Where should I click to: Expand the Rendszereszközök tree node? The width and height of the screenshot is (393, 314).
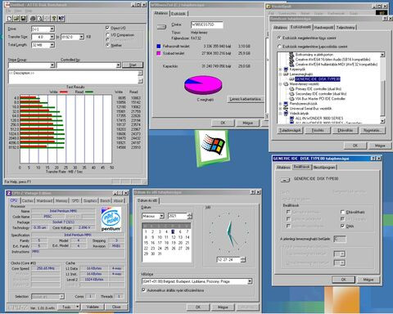[x=280, y=104]
